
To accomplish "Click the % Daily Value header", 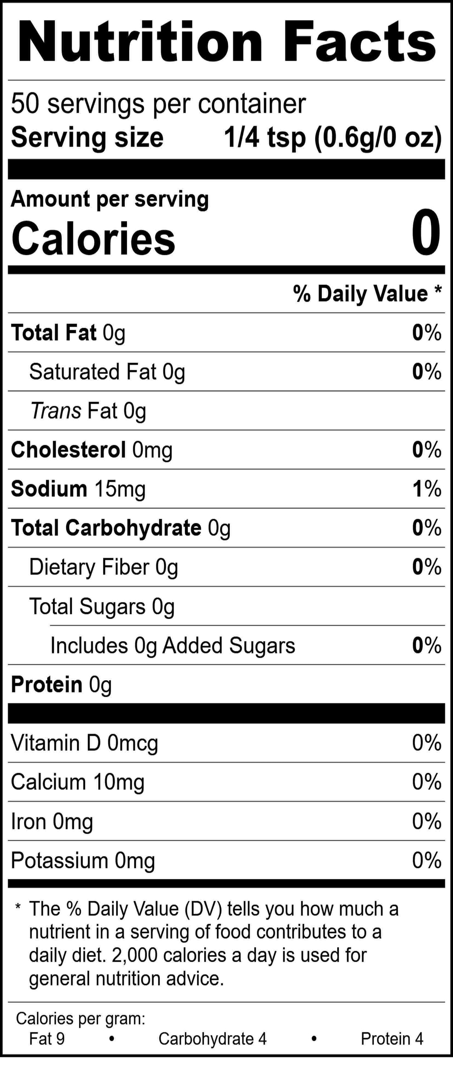I will point(367,294).
